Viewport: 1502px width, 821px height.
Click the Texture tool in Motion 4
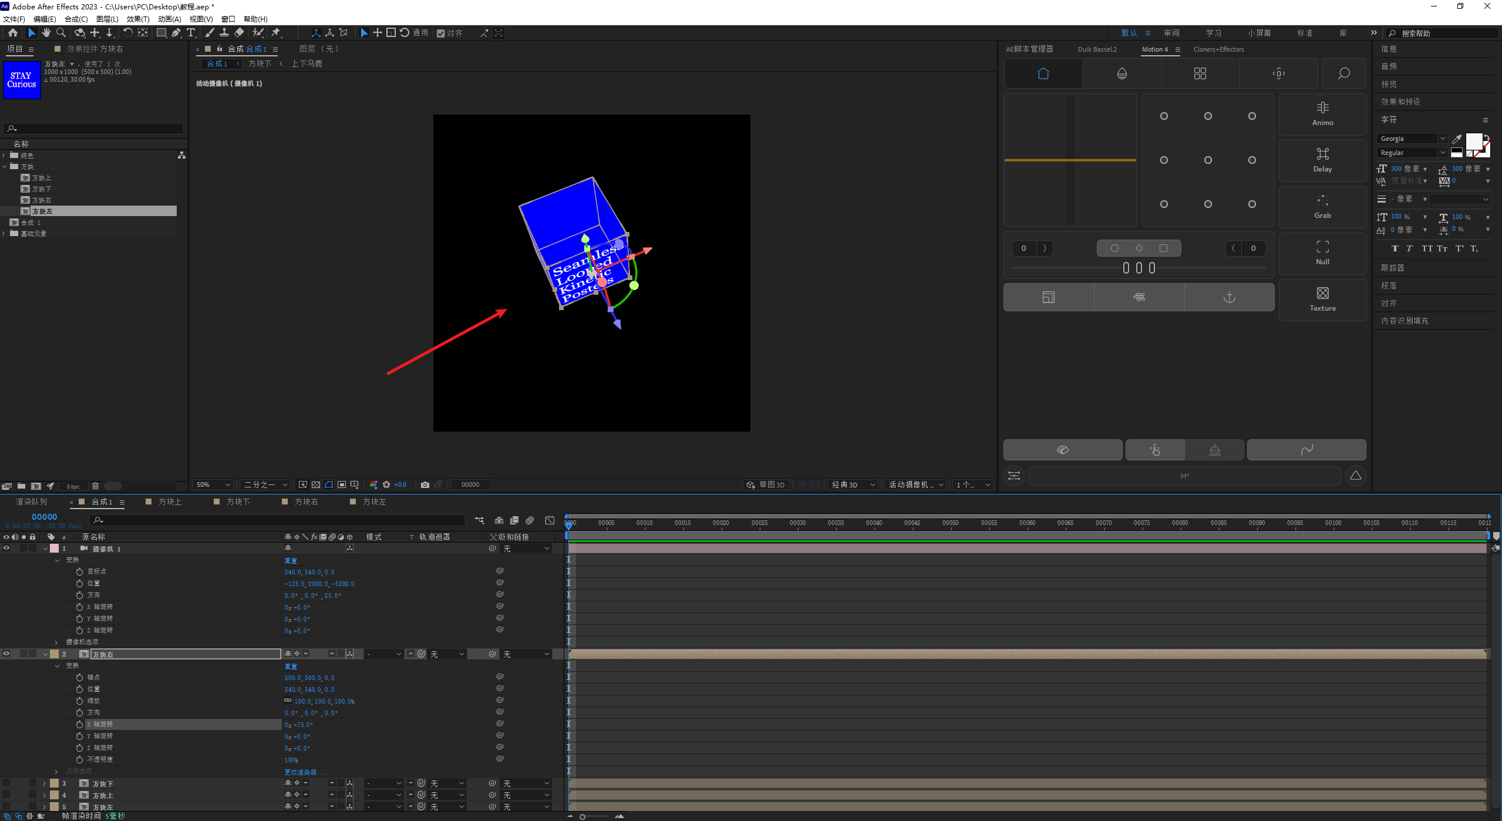[1322, 299]
